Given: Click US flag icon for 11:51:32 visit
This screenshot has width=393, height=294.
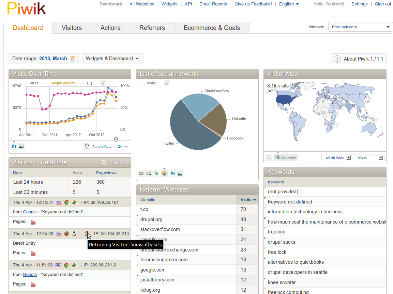Looking at the screenshot, I should tap(58, 265).
